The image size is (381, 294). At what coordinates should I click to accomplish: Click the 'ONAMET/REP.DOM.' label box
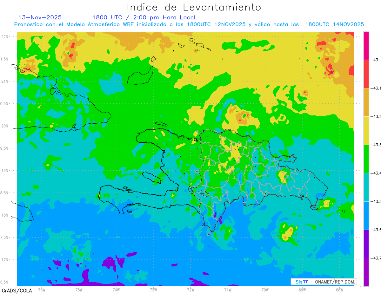pyautogui.click(x=324, y=282)
